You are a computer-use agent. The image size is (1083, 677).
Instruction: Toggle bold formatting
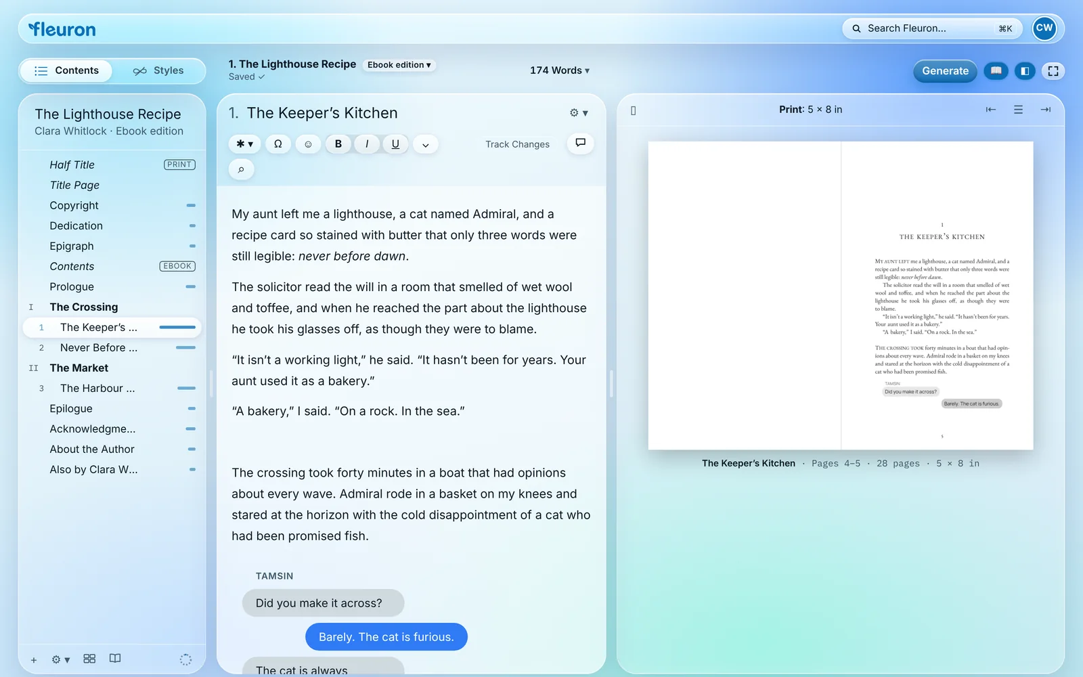click(338, 144)
